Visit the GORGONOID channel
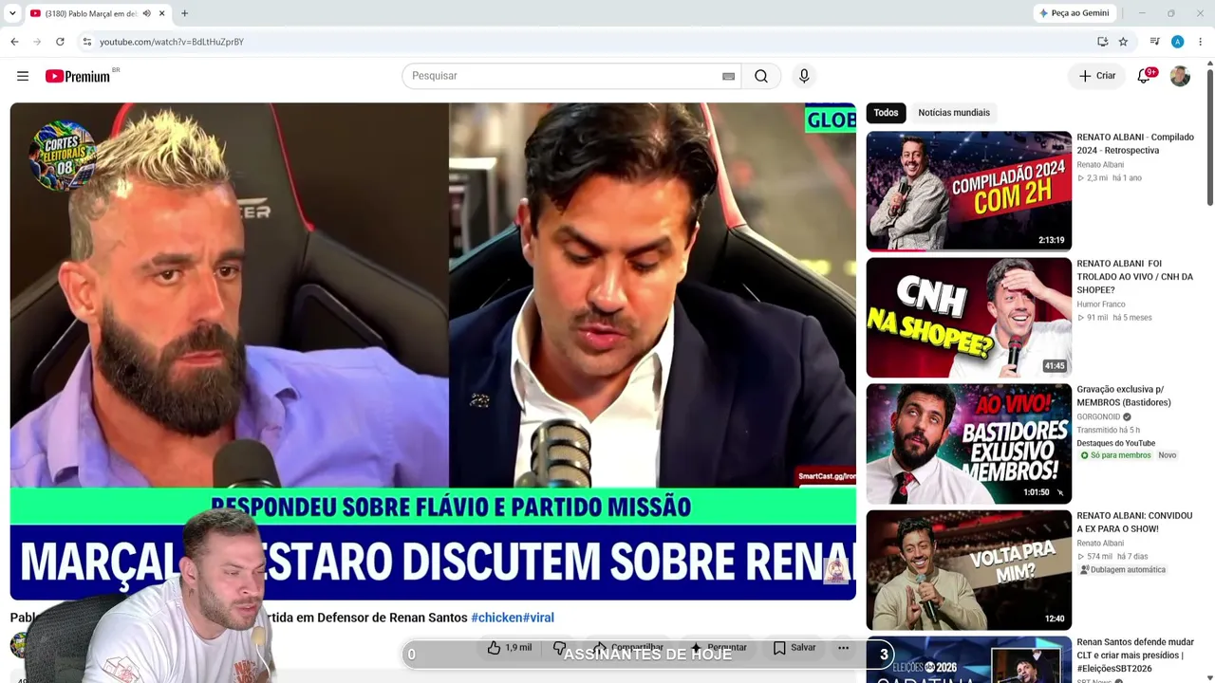The image size is (1215, 683). pos(1098,417)
